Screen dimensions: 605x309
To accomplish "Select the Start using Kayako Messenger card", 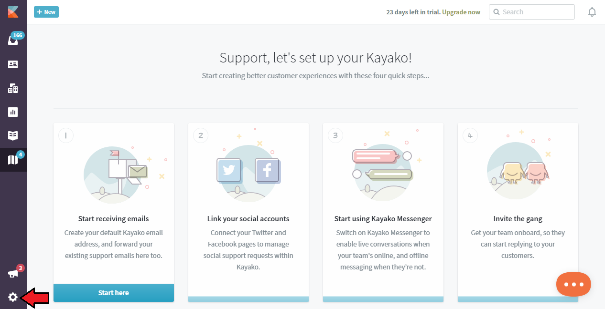I will point(383,213).
